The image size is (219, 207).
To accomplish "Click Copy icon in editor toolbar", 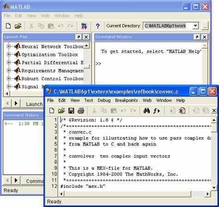I will coord(104,111).
